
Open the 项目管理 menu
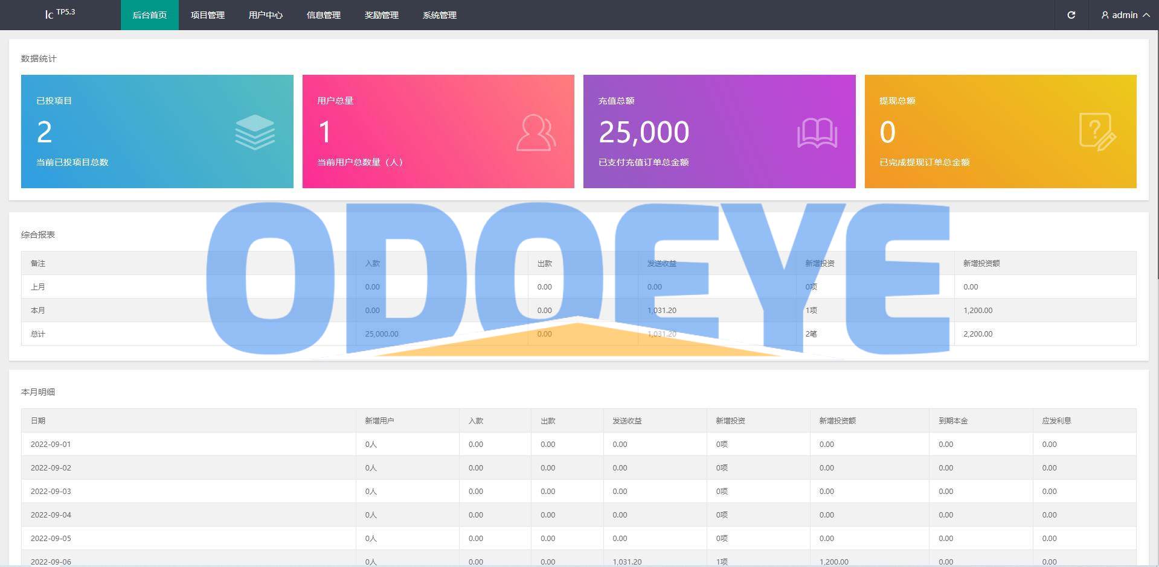(x=208, y=15)
